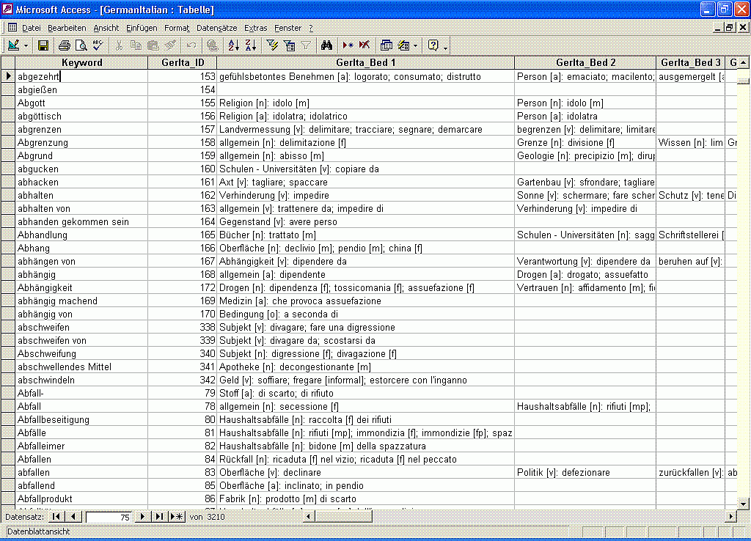Go to next record navigation button
This screenshot has width=751, height=541.
tap(143, 517)
